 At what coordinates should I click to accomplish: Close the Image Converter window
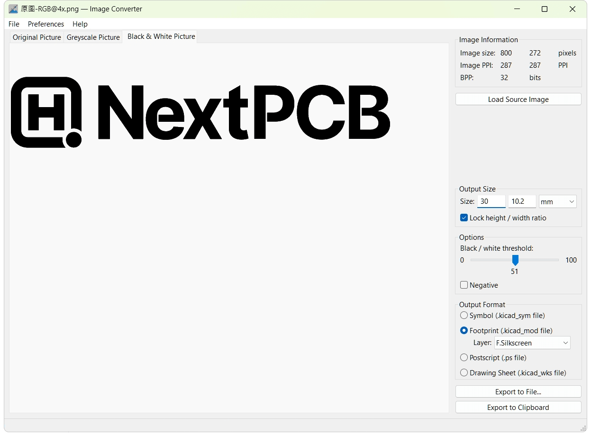tap(573, 9)
